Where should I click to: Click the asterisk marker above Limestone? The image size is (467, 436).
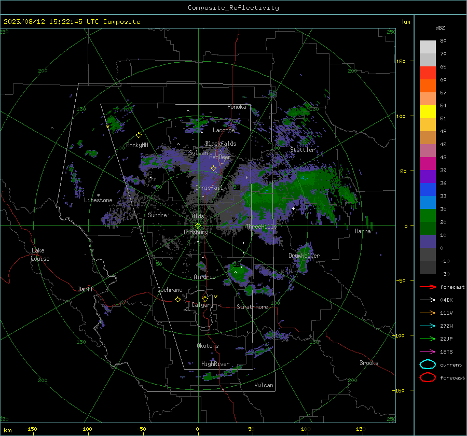[98, 195]
